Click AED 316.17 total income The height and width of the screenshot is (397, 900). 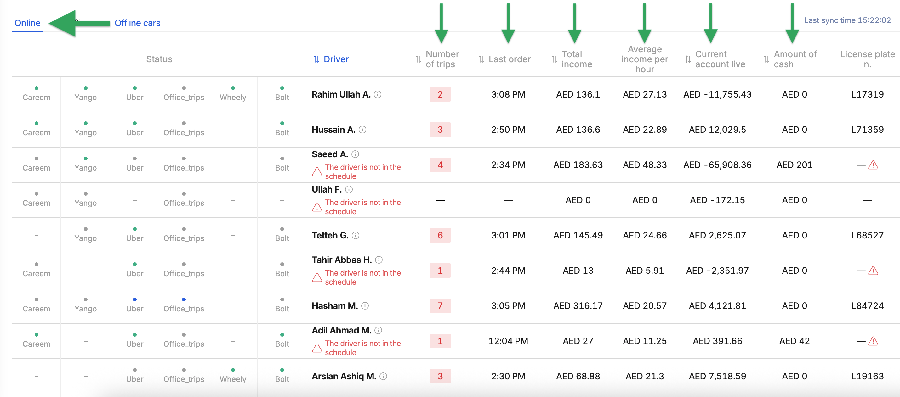click(x=578, y=306)
